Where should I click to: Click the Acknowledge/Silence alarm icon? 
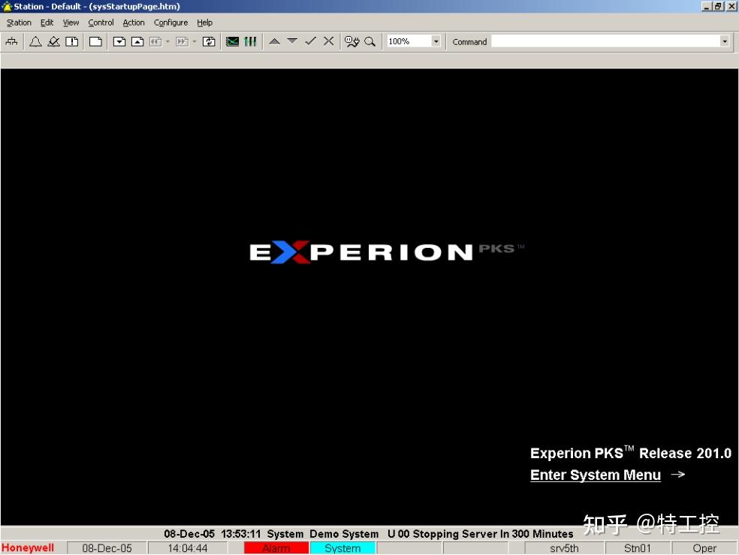pyautogui.click(x=54, y=41)
